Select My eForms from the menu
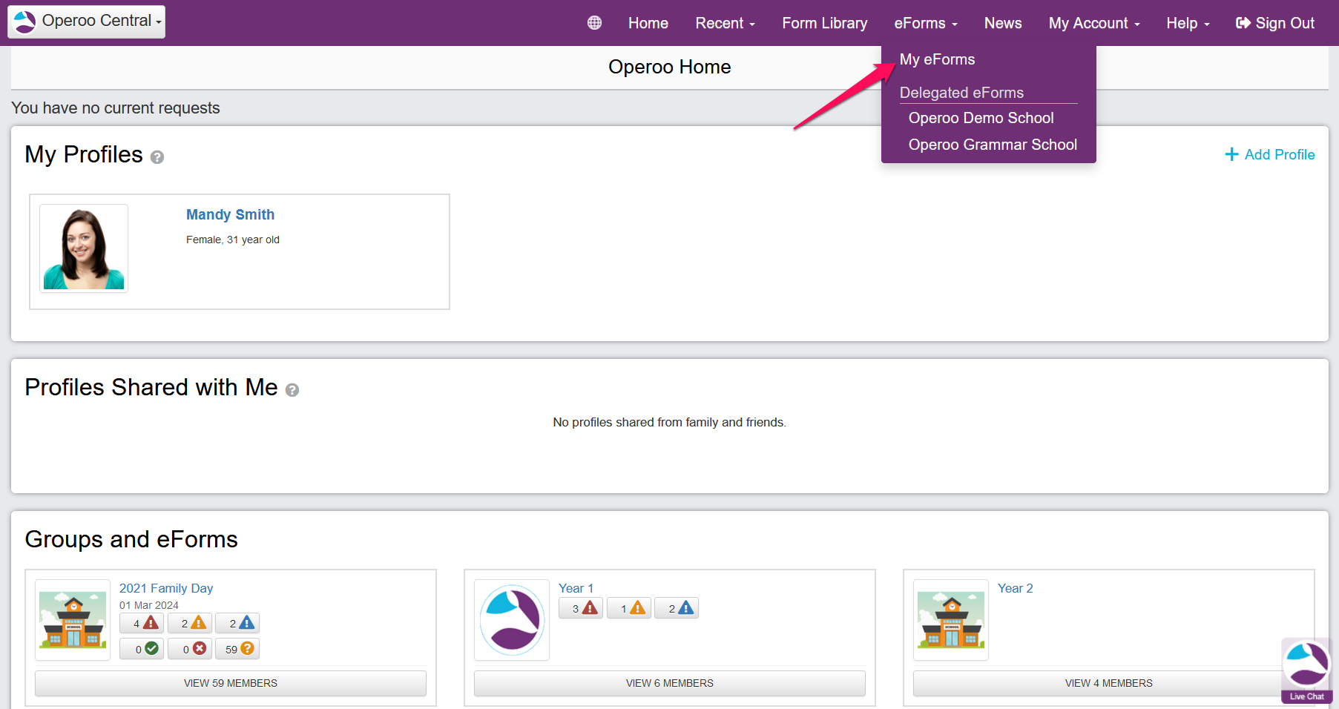 pos(937,59)
